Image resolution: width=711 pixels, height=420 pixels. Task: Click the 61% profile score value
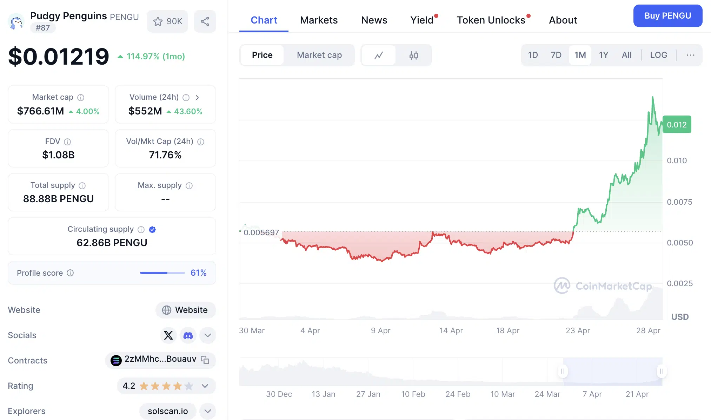click(198, 273)
